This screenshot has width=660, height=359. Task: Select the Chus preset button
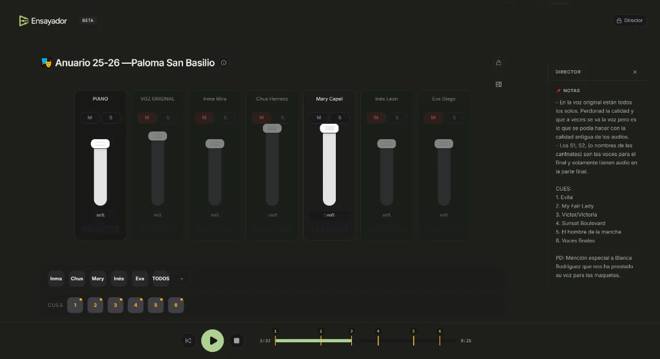pyautogui.click(x=77, y=278)
